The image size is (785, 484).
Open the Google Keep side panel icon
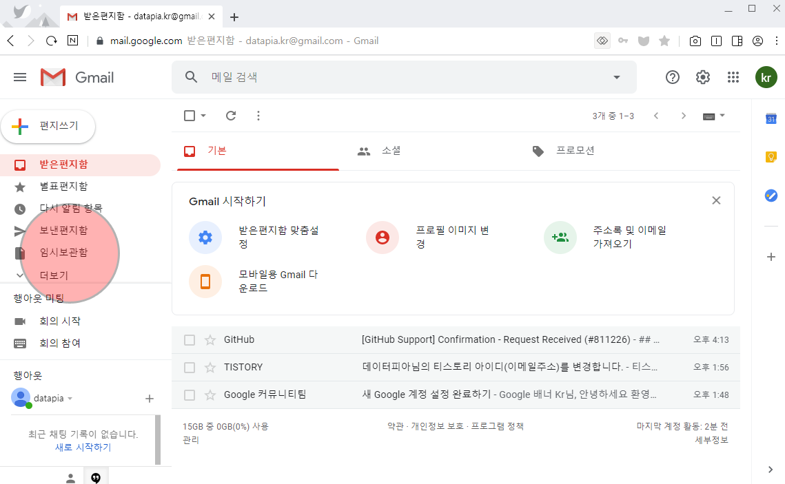(771, 157)
